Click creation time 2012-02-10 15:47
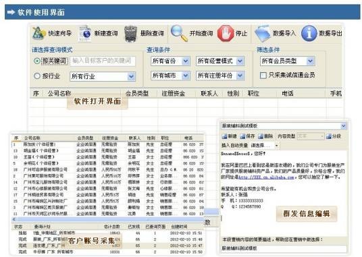The height and width of the screenshot is (257, 362). 186,246
